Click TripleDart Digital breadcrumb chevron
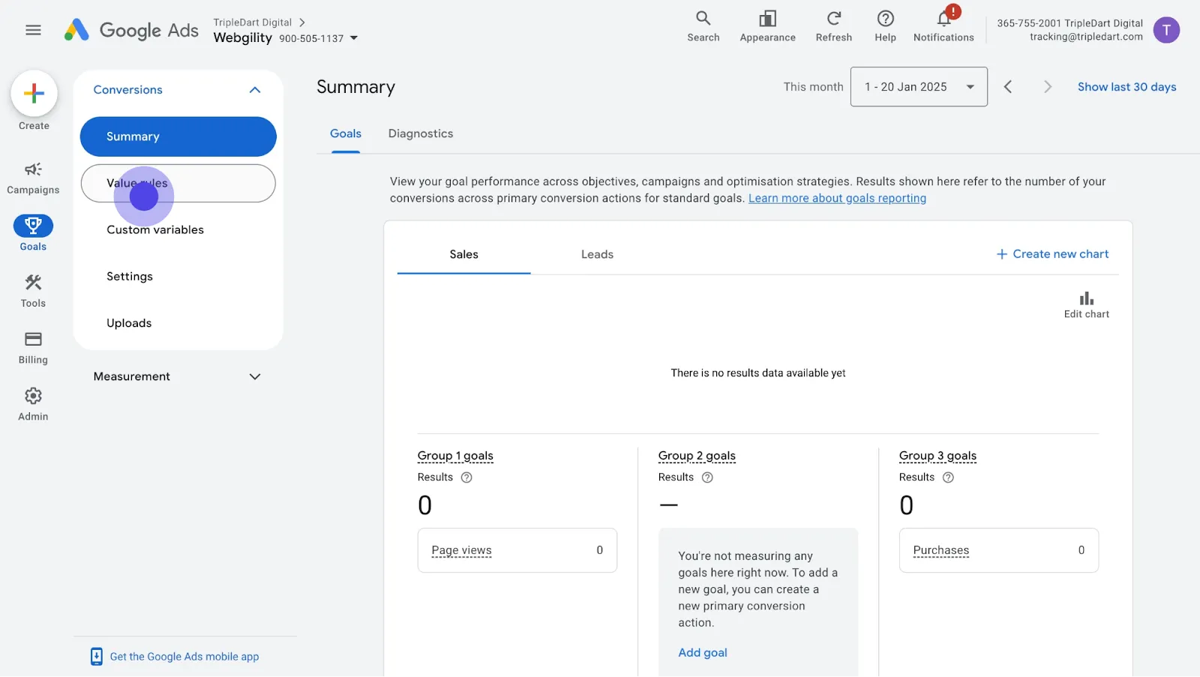 302,22
